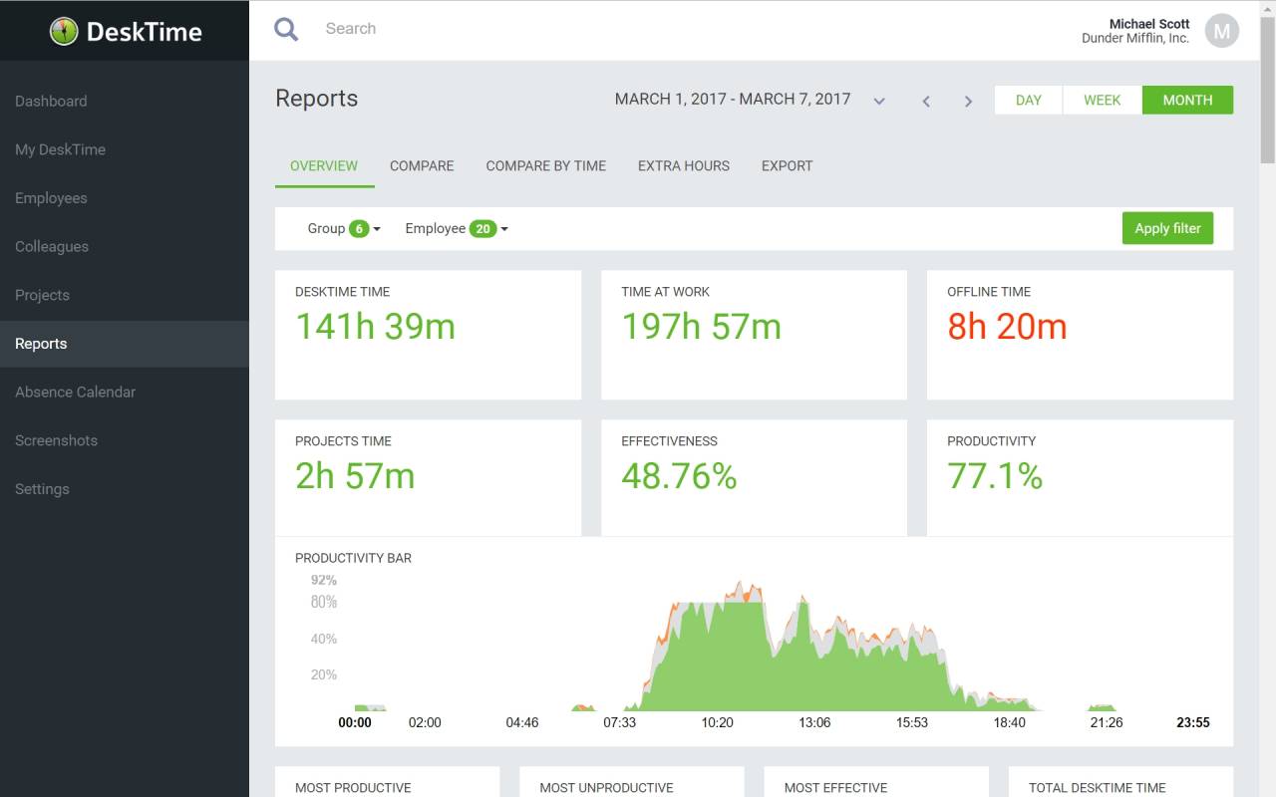Switch to the EXTRA HOURS tab

[x=684, y=166]
